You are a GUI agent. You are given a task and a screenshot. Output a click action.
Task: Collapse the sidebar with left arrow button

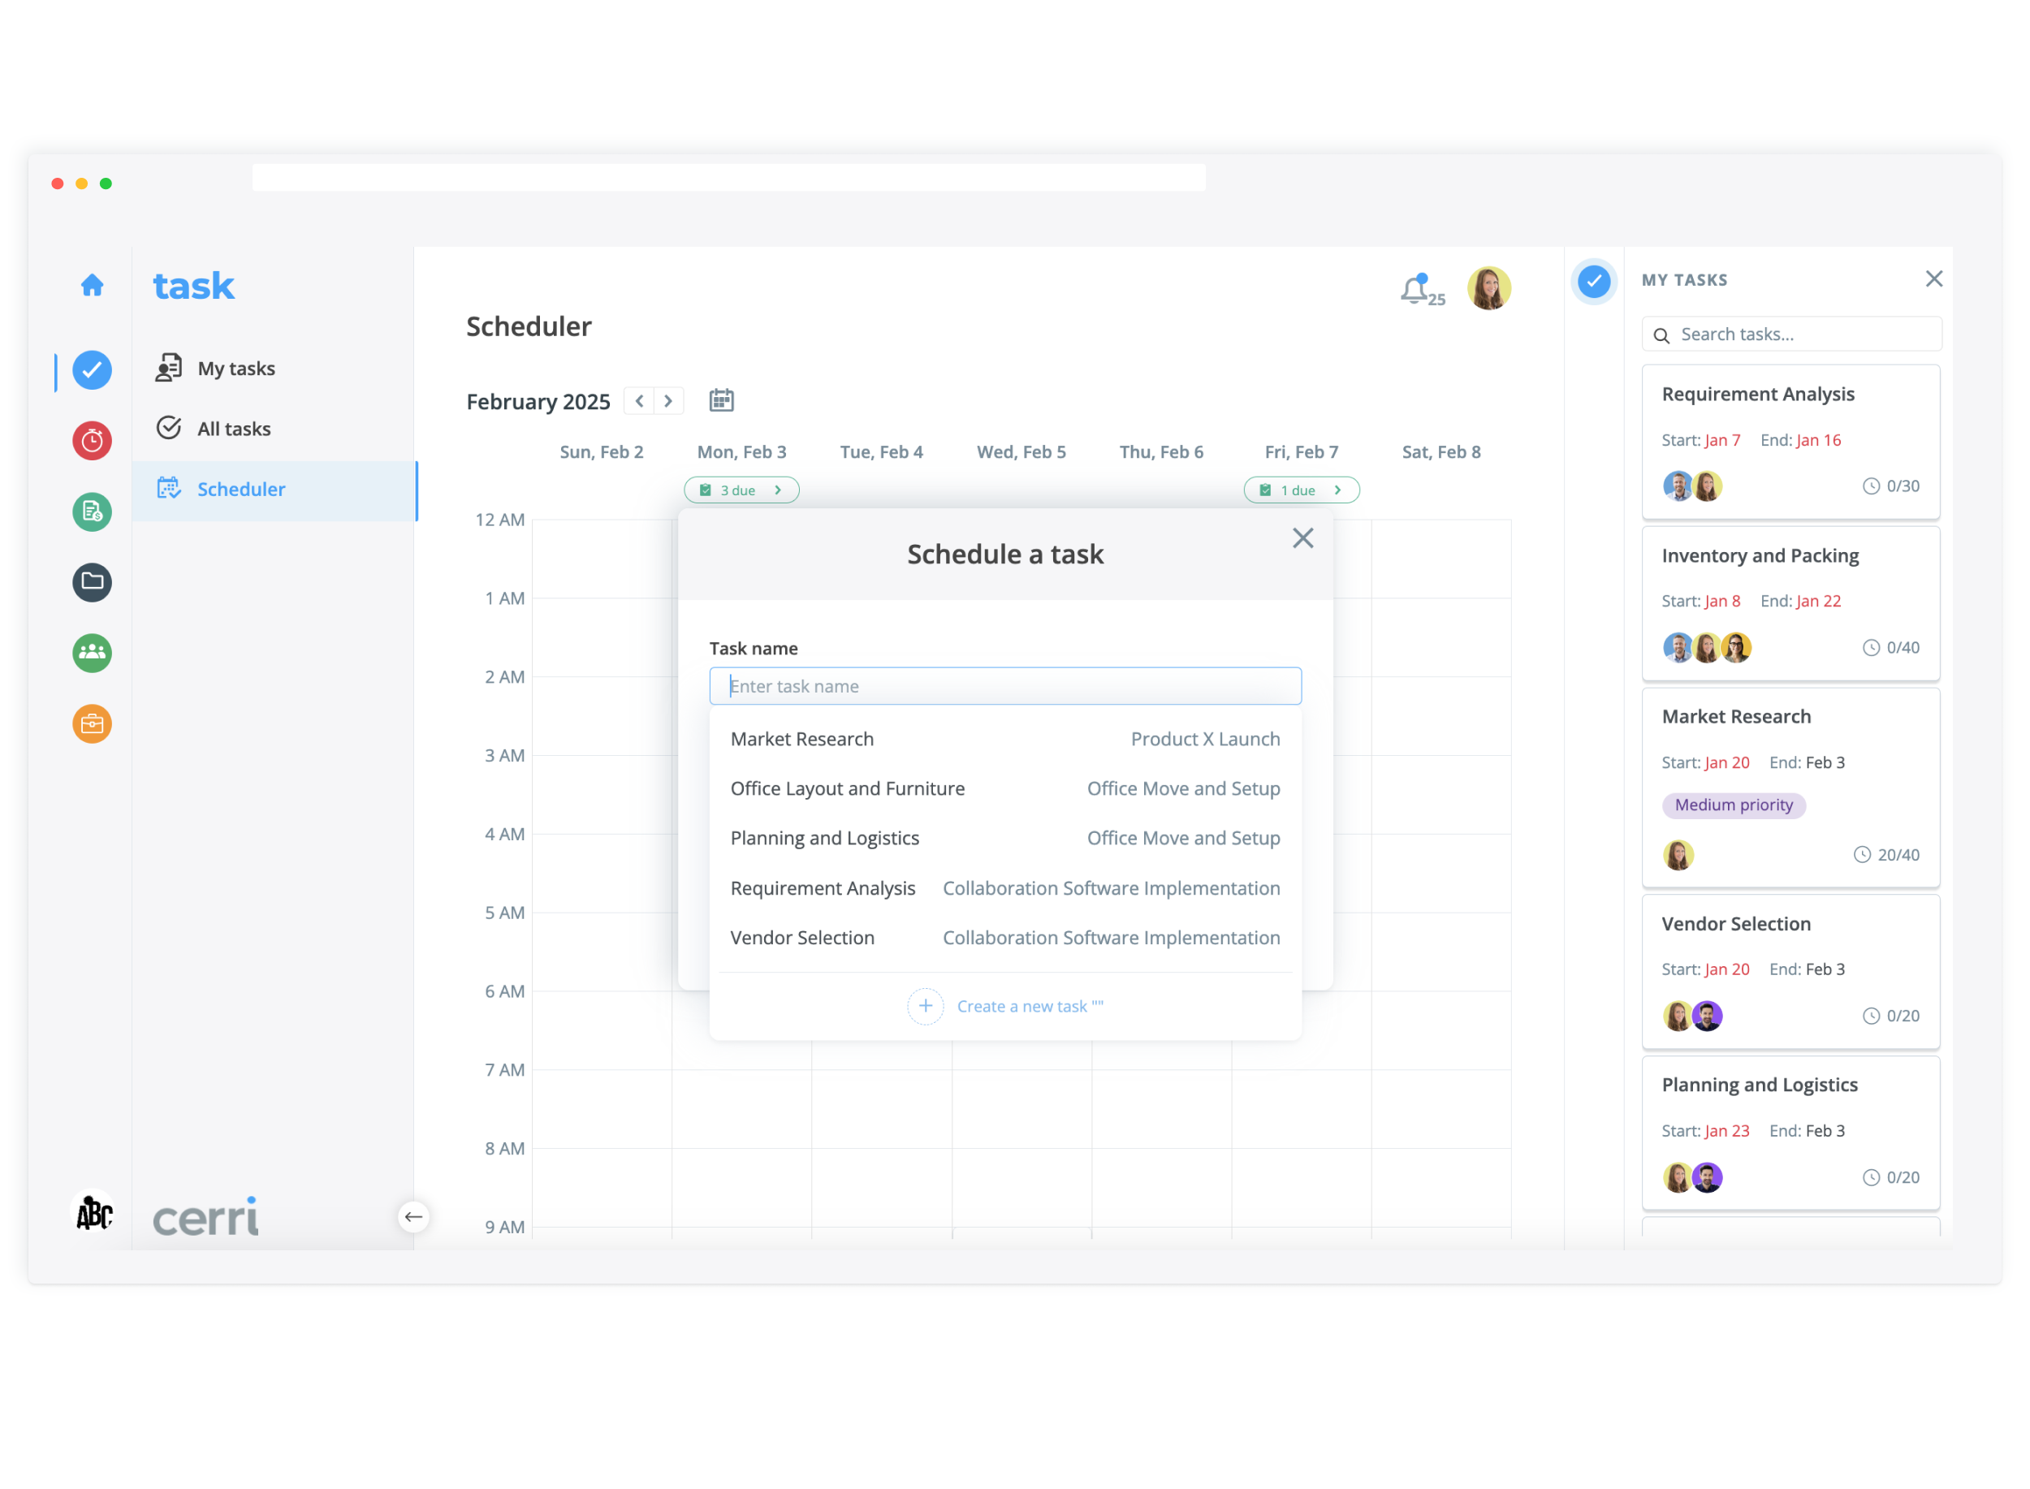click(x=414, y=1217)
